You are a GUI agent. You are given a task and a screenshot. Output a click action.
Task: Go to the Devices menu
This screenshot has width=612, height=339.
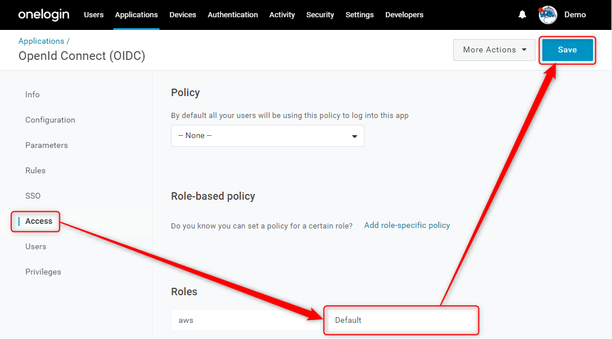click(183, 15)
